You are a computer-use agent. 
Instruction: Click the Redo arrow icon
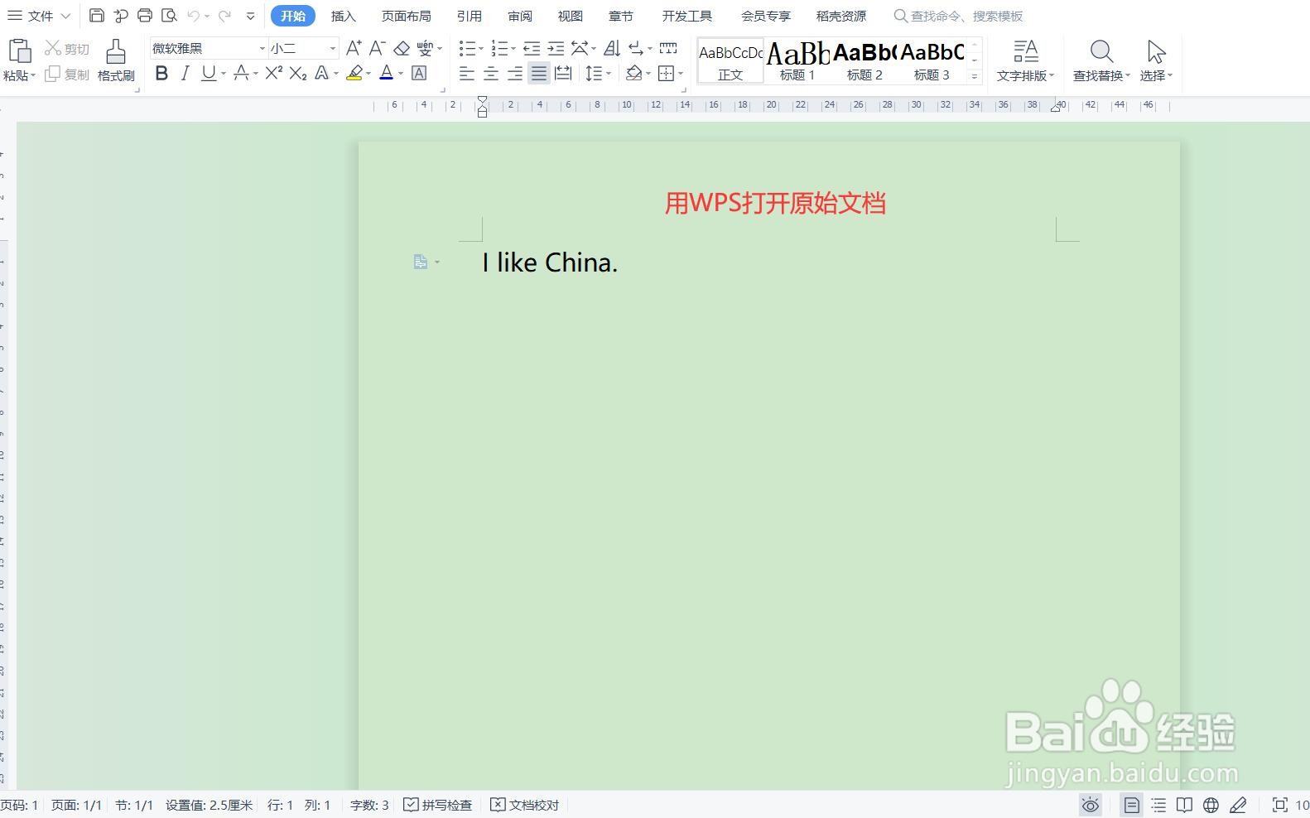224,16
